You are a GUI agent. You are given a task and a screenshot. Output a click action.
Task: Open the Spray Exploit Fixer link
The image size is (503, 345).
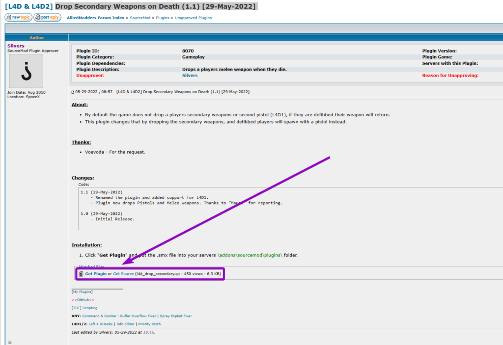coord(176,317)
